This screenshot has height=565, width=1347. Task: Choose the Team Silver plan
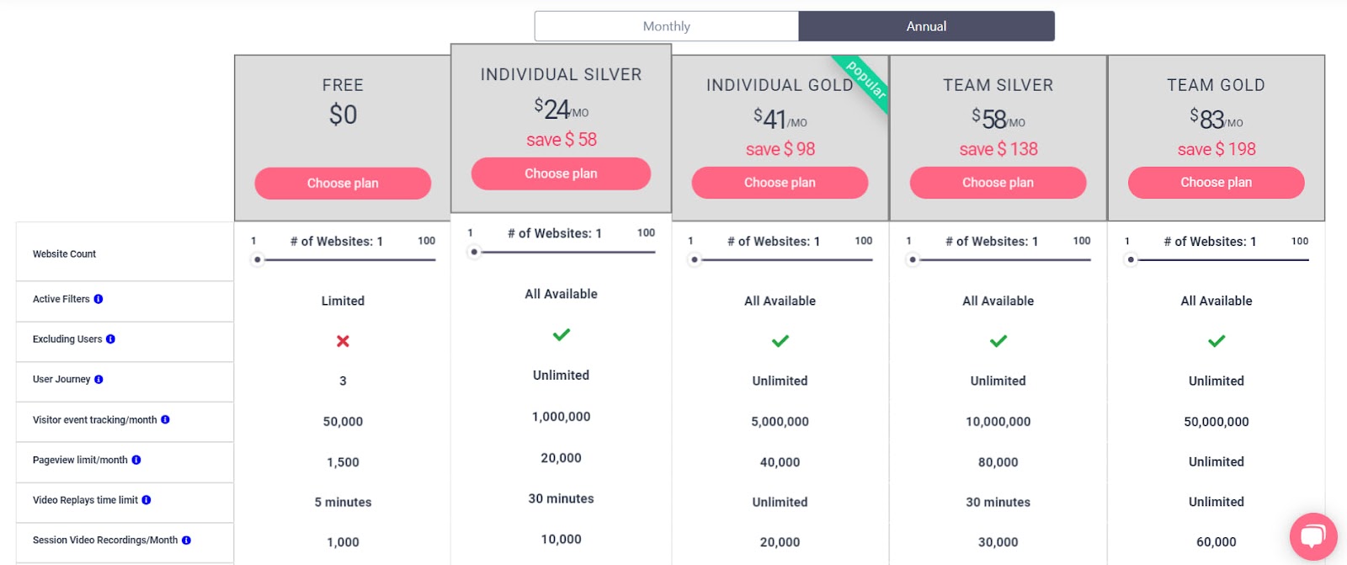pos(998,183)
